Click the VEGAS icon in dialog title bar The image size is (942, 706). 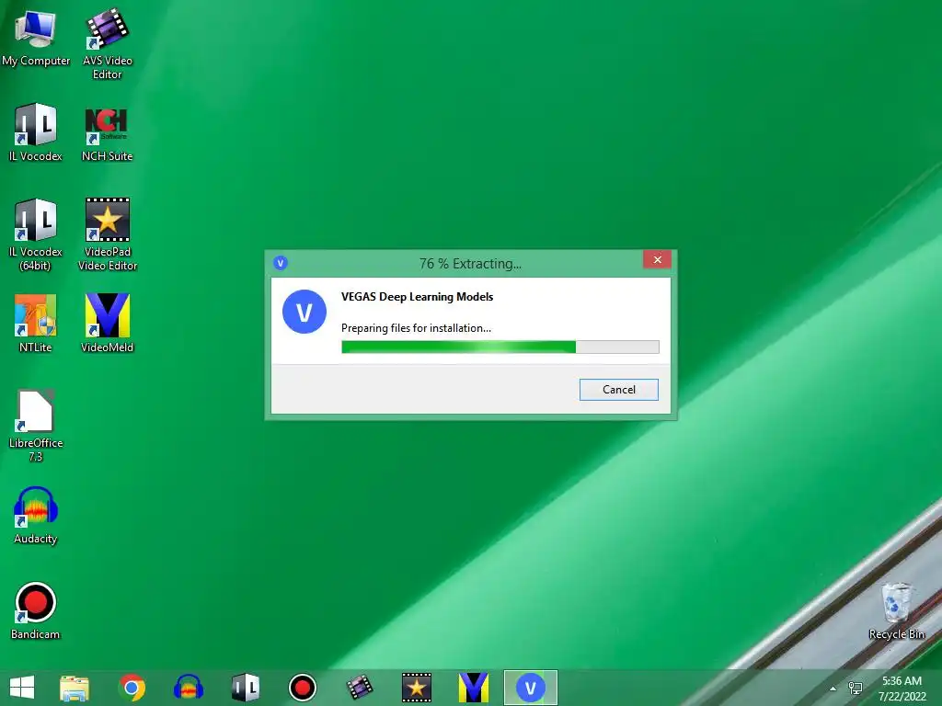[x=281, y=263]
